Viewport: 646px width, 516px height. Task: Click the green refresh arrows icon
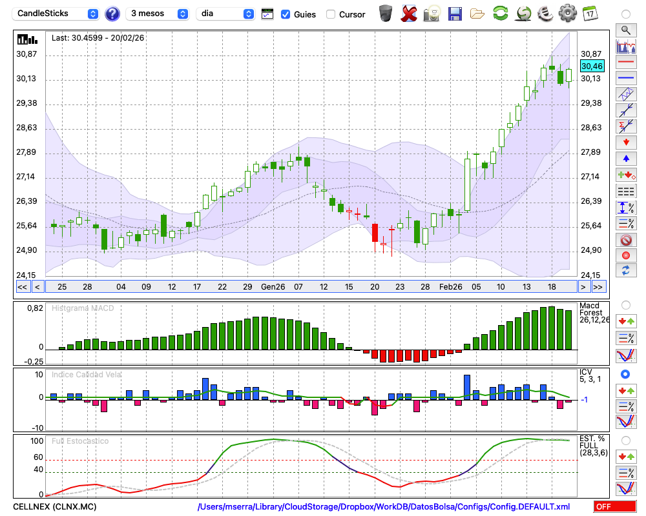(x=500, y=14)
